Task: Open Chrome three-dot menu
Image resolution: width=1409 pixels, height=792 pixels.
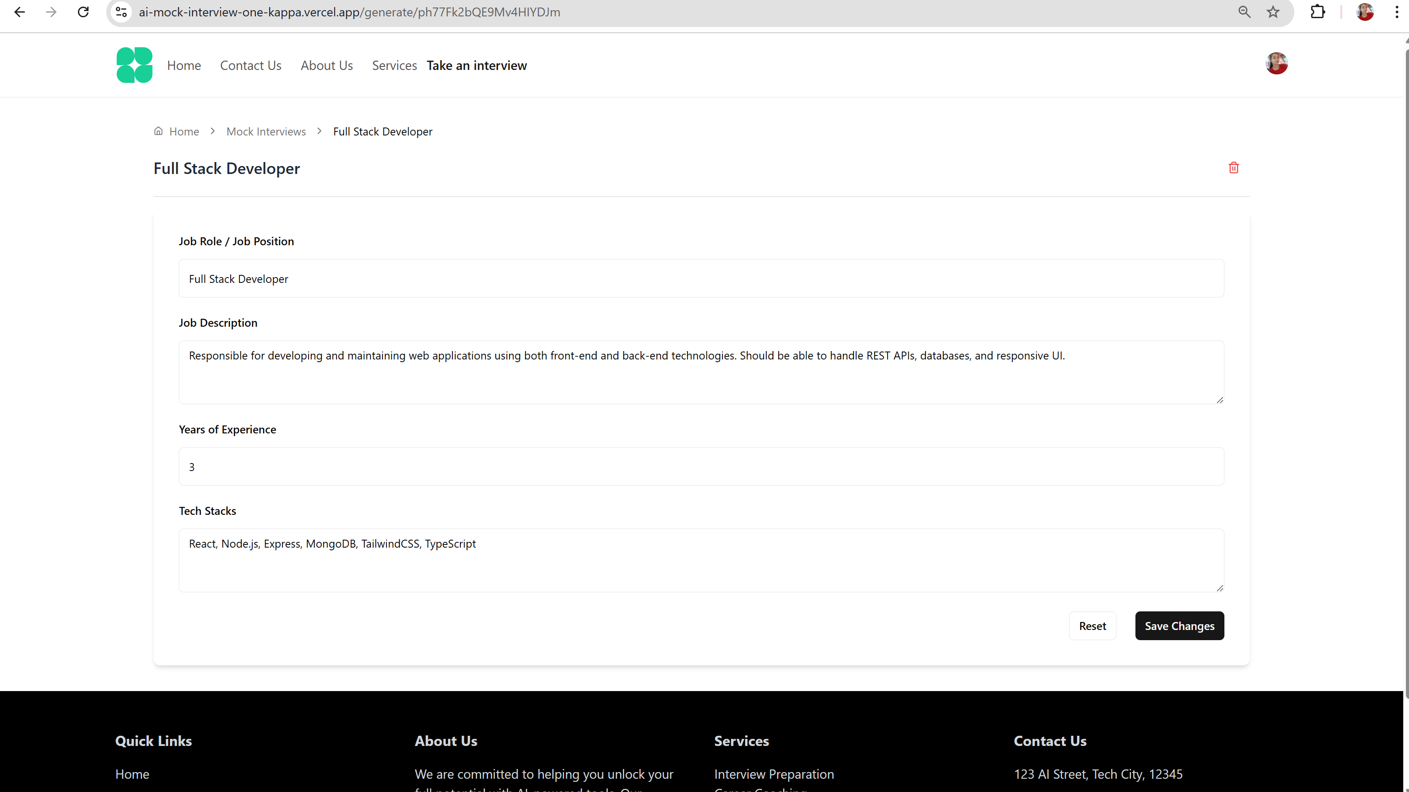Action: coord(1397,12)
